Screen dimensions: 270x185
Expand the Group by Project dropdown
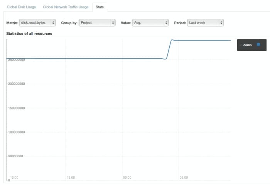pos(97,23)
